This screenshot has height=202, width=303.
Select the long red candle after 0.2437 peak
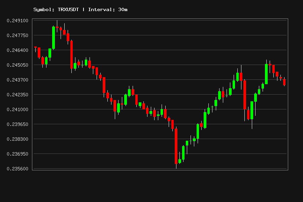(x=245, y=95)
